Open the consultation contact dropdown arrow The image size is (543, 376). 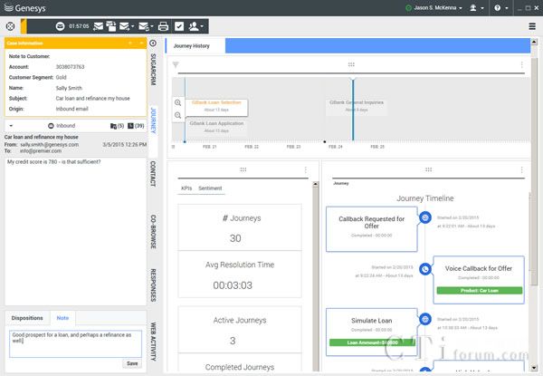[202, 26]
